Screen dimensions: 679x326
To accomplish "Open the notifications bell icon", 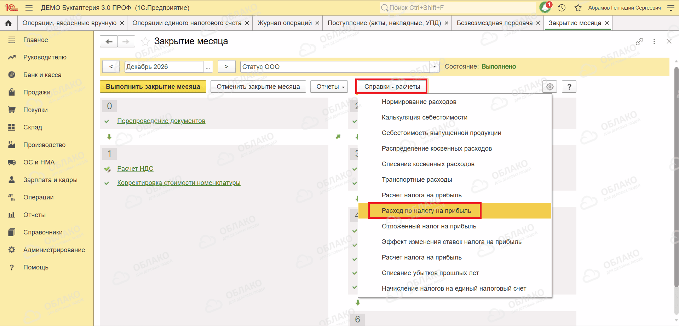I will click(545, 7).
